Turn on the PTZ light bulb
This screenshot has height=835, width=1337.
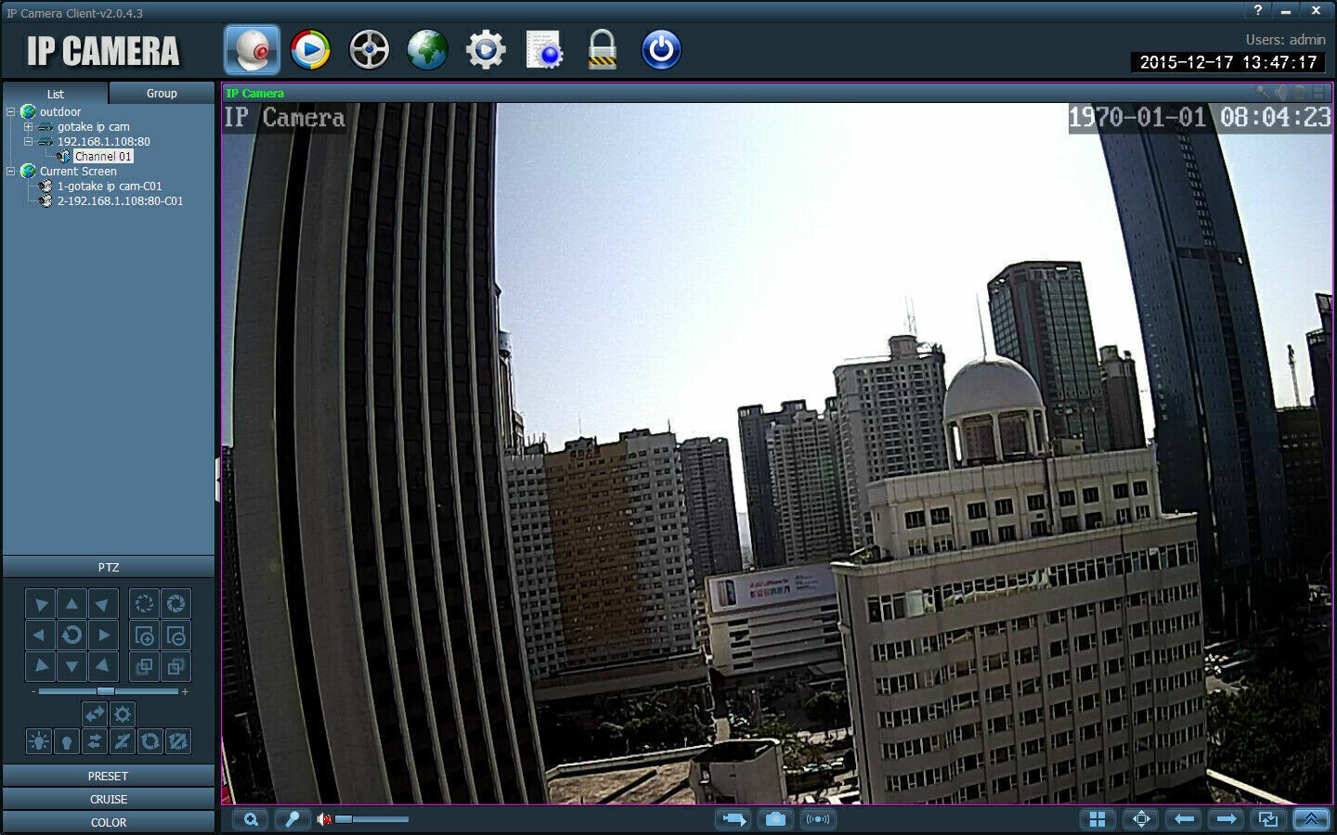click(38, 741)
